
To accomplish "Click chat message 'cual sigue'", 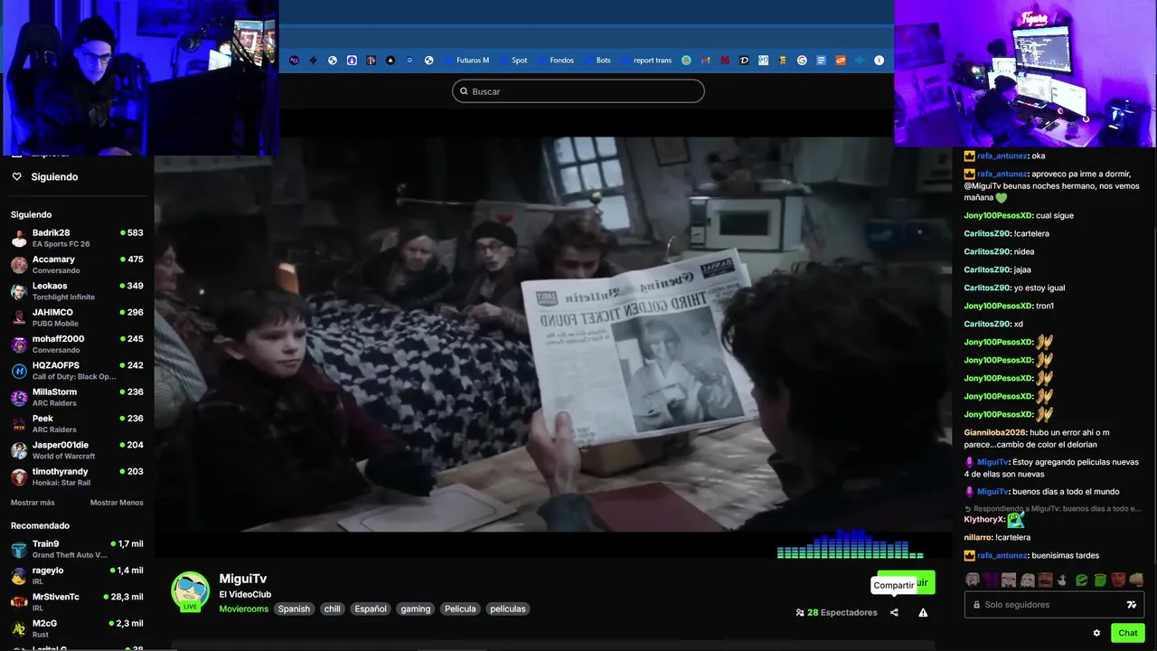I will [x=1055, y=215].
